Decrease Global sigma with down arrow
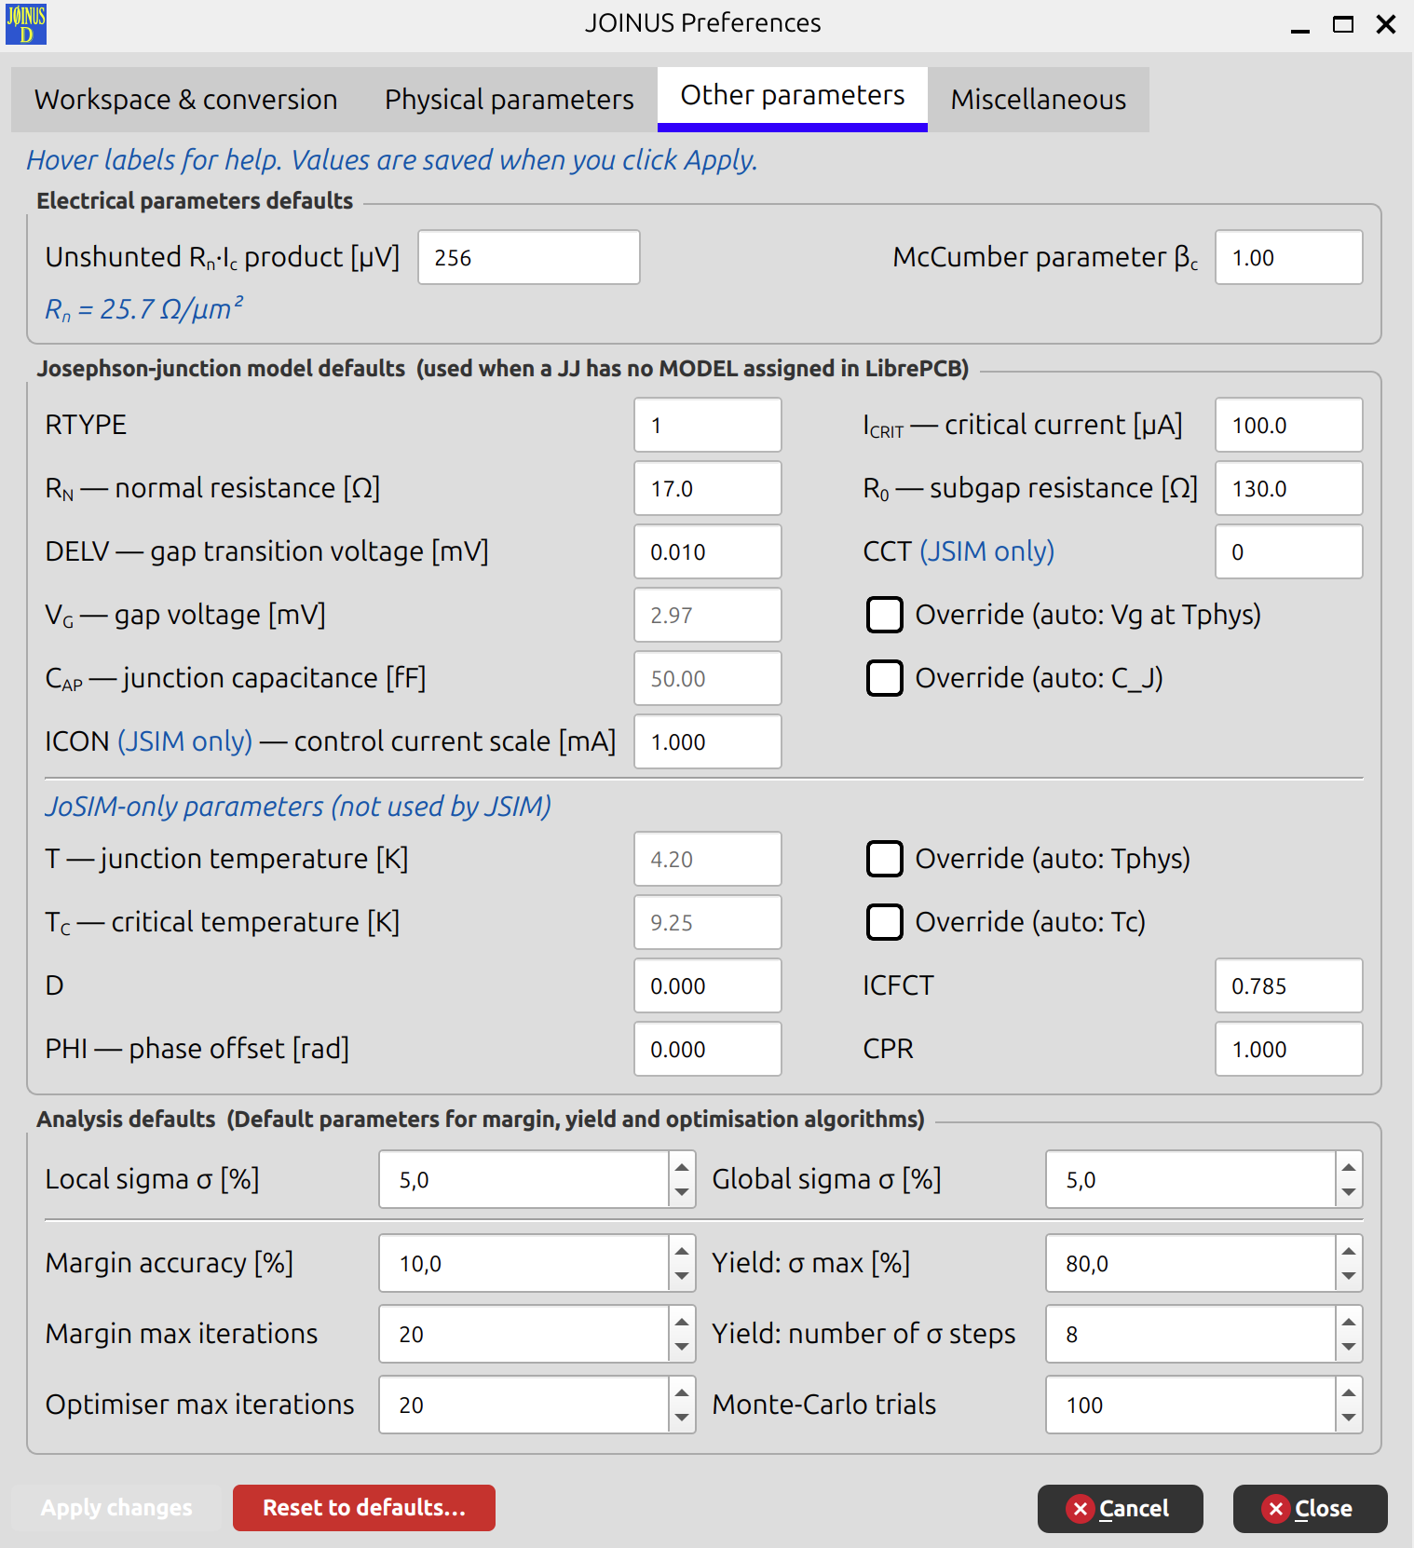This screenshot has height=1548, width=1414. (1349, 1192)
